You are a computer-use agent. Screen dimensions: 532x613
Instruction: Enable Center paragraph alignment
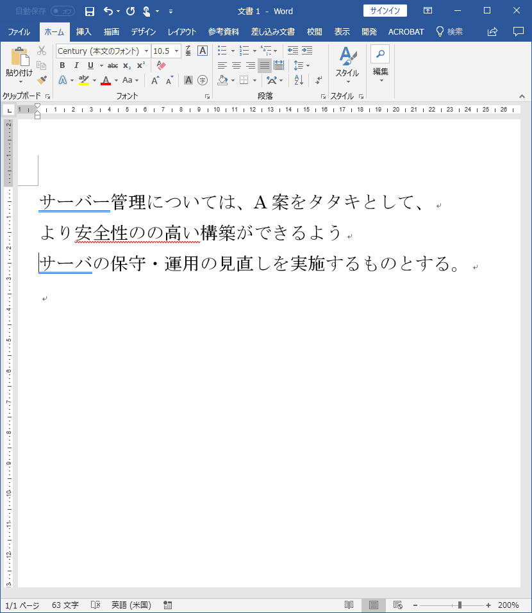pyautogui.click(x=236, y=65)
